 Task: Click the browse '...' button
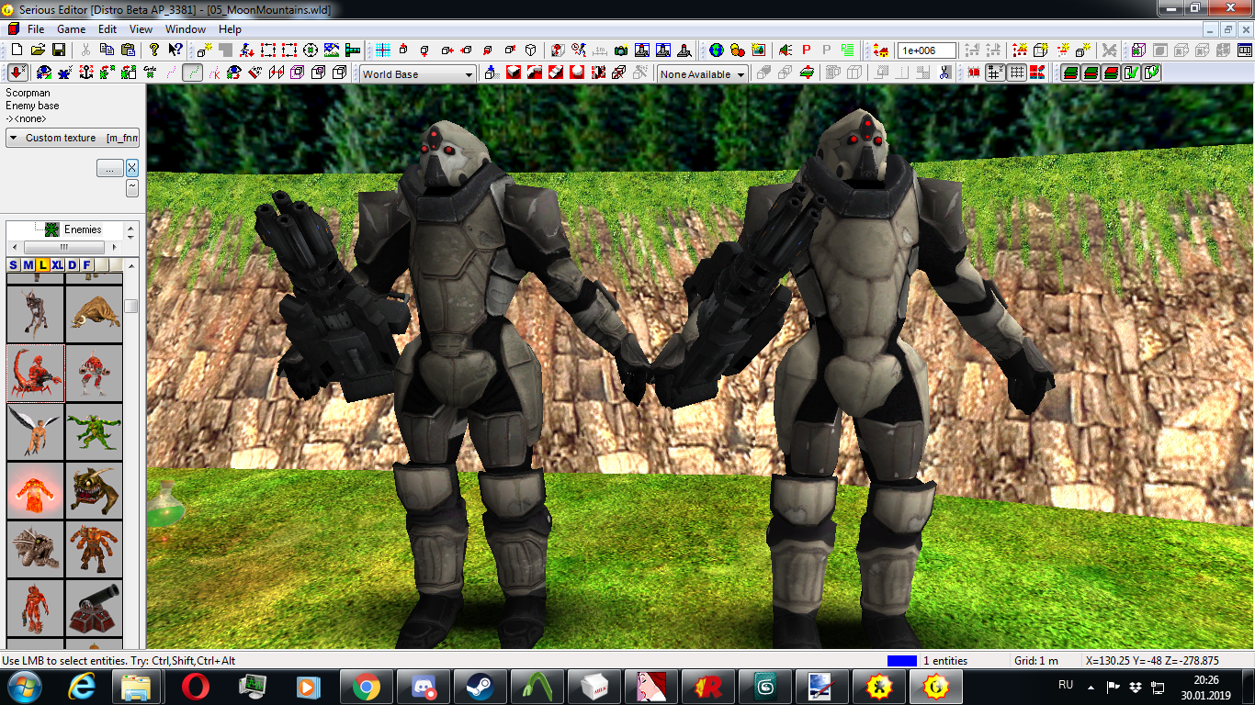pos(109,168)
